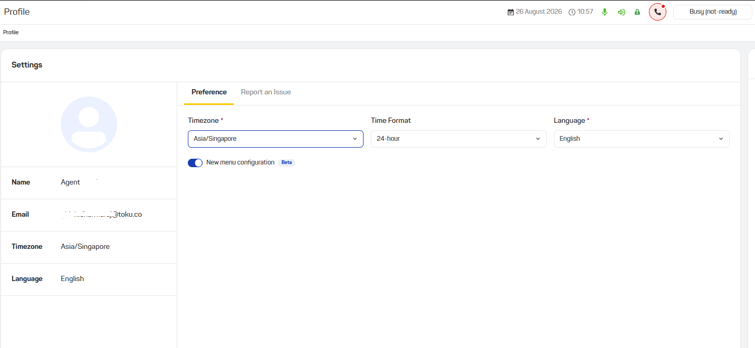Viewport: 755px width, 348px height.
Task: Click the Settings heading
Action: click(x=27, y=65)
